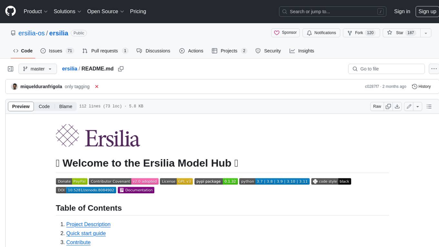Image resolution: width=439 pixels, height=247 pixels.
Task: Click the Sign up button
Action: pos(427,11)
